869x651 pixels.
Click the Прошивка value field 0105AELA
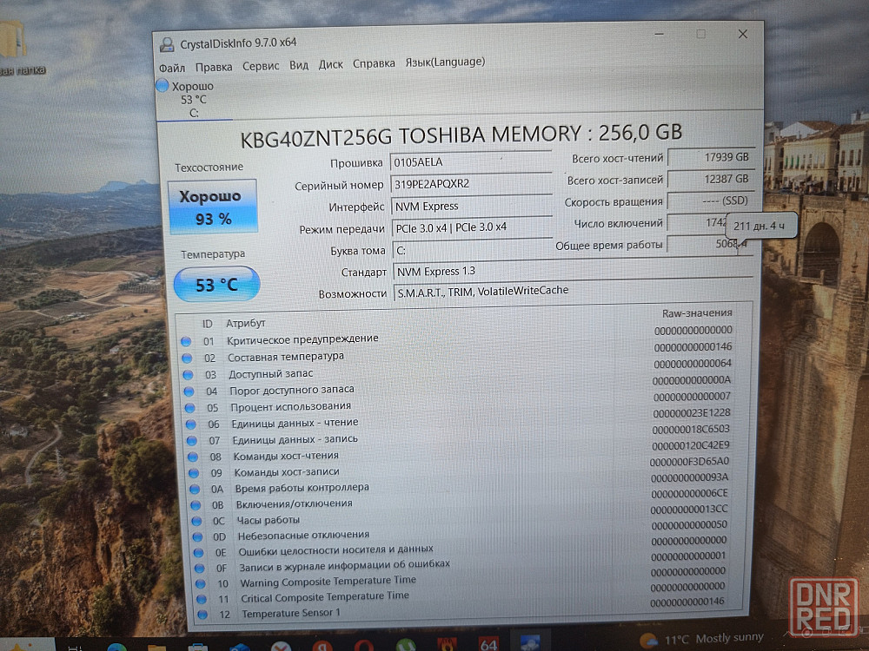coord(470,162)
